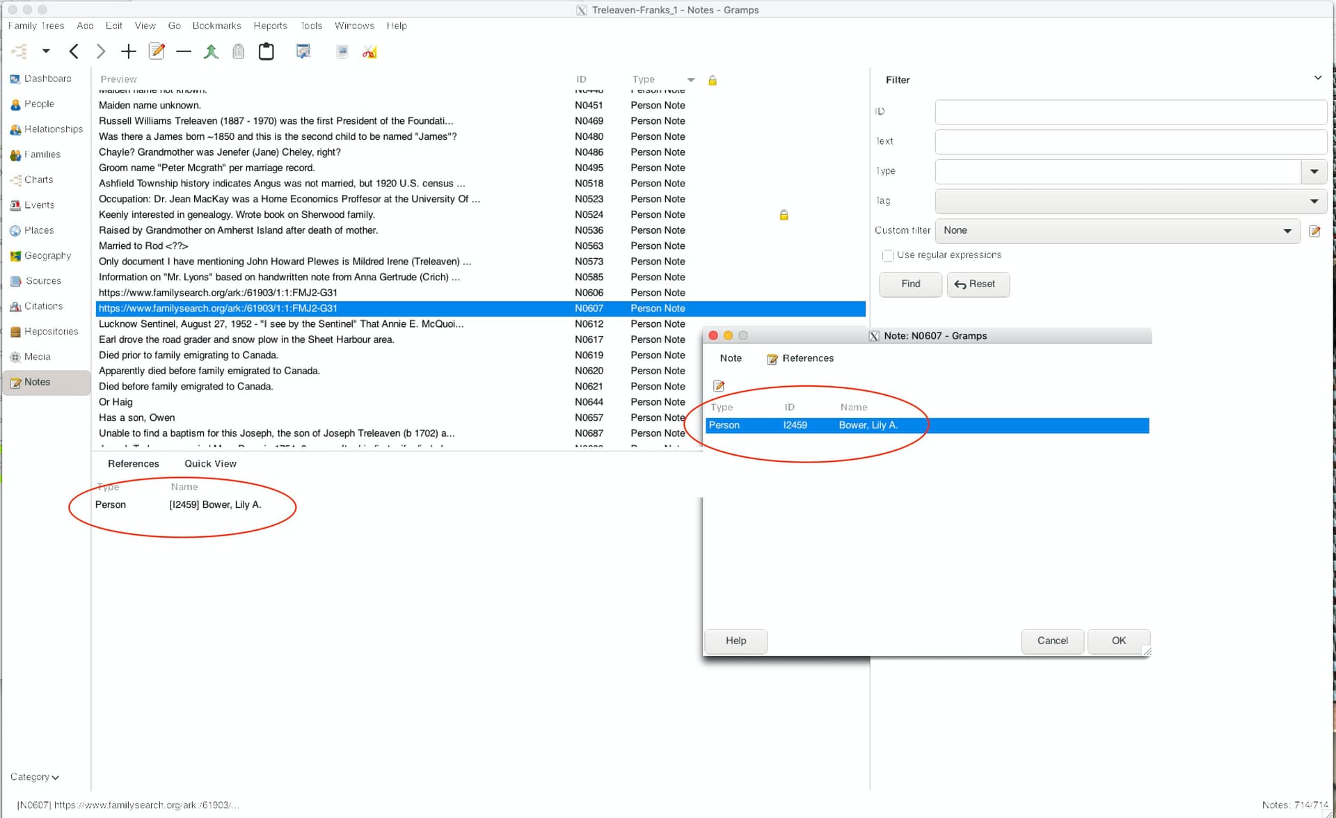Click the tag icon in toolbar
Image resolution: width=1336 pixels, height=818 pixels.
click(x=238, y=51)
